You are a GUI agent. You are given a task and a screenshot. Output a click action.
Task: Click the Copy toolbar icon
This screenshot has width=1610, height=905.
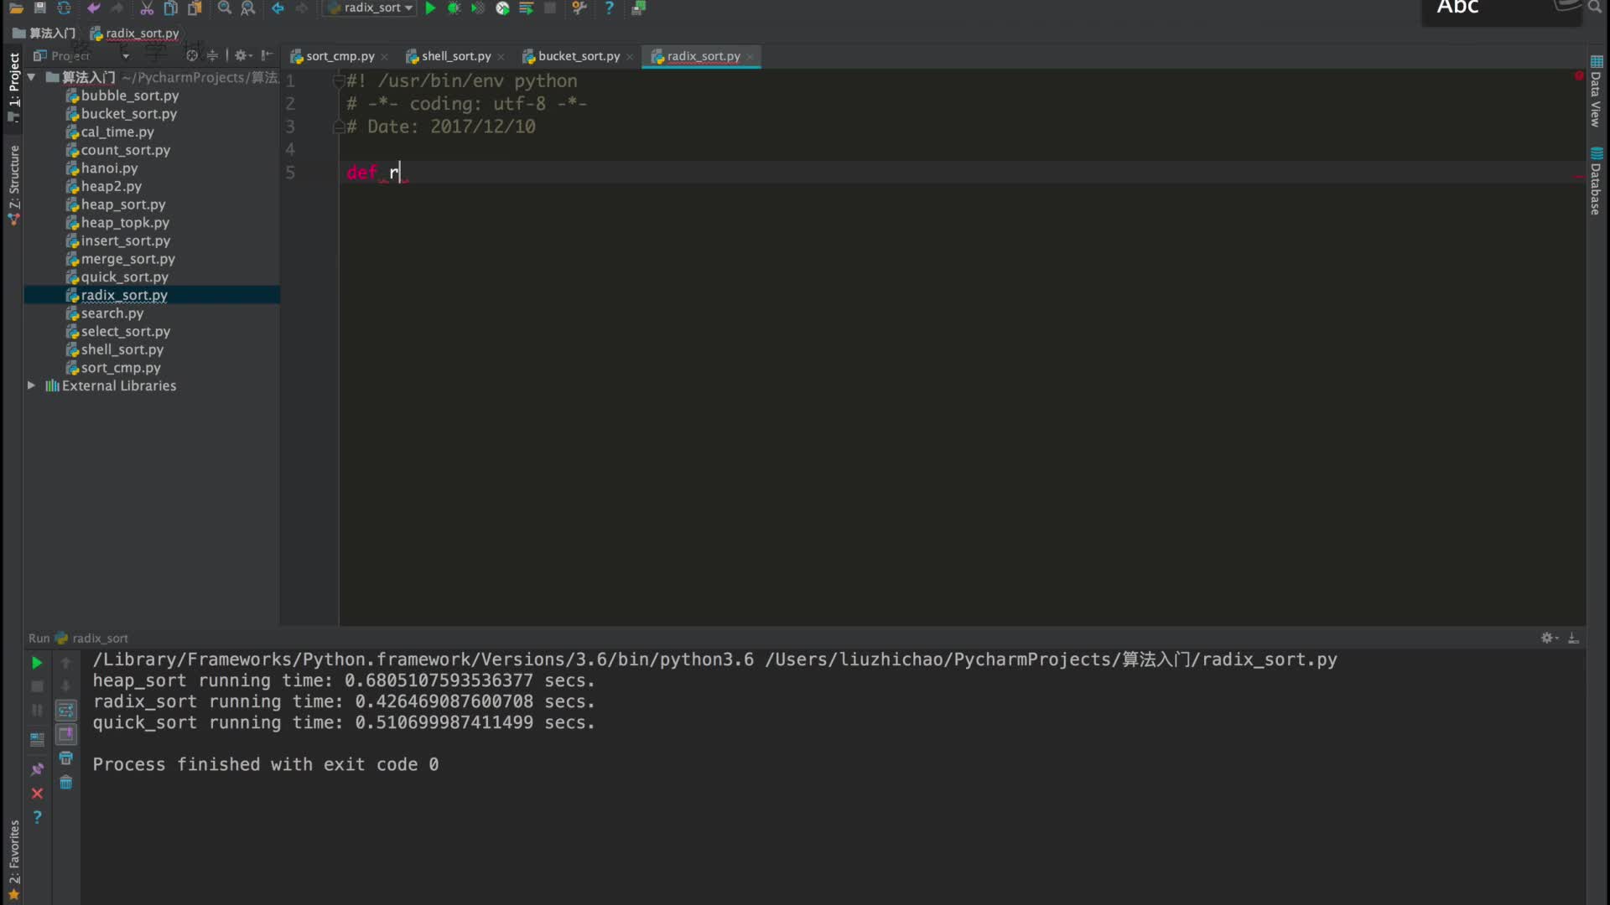pos(170,8)
